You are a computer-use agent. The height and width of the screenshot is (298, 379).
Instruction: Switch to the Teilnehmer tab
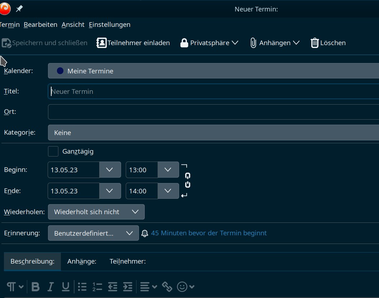[x=128, y=261]
